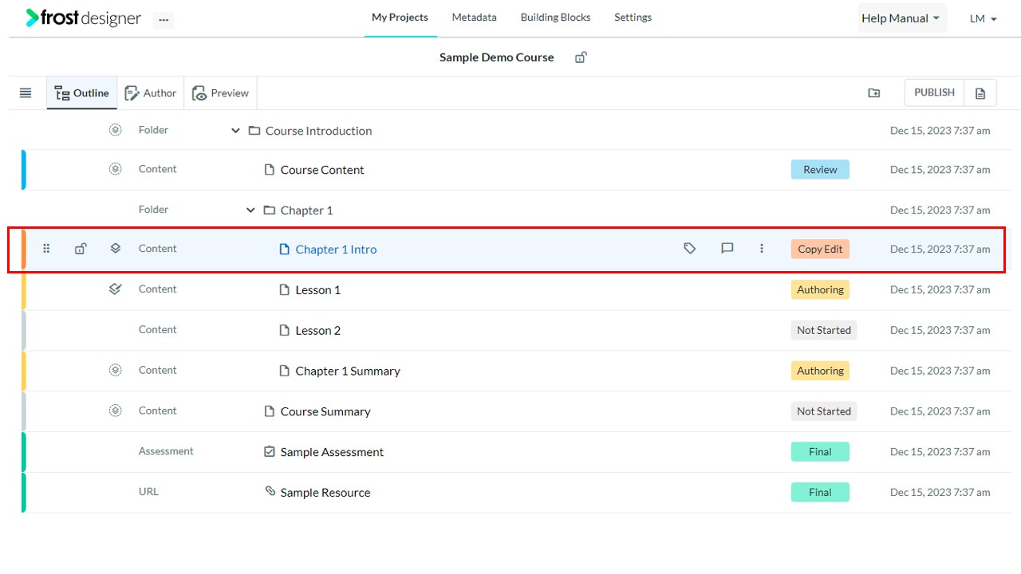Click the Copy Edit status badge
This screenshot has width=1021, height=574.
coord(820,249)
